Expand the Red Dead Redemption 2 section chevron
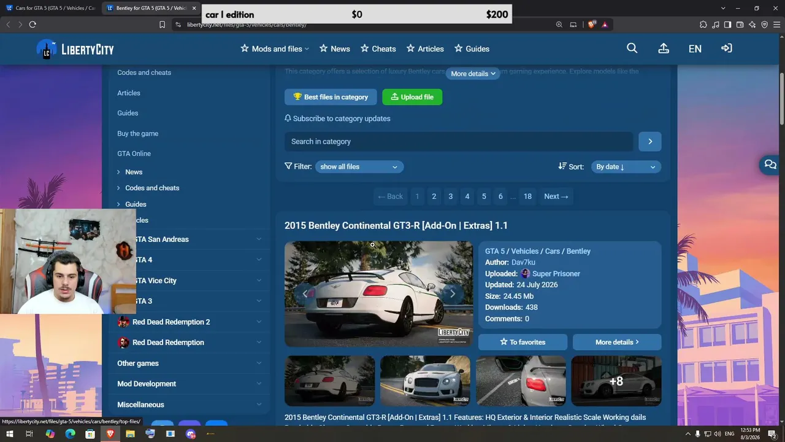The image size is (785, 442). [x=259, y=322]
